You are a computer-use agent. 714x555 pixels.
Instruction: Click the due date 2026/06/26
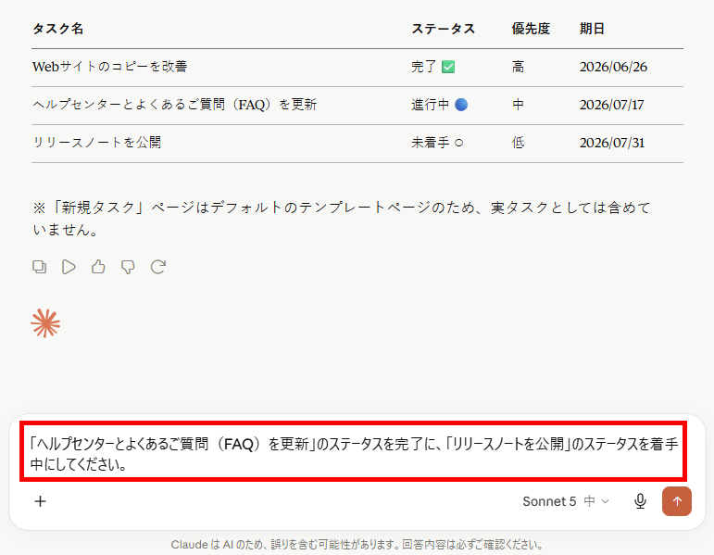click(613, 67)
